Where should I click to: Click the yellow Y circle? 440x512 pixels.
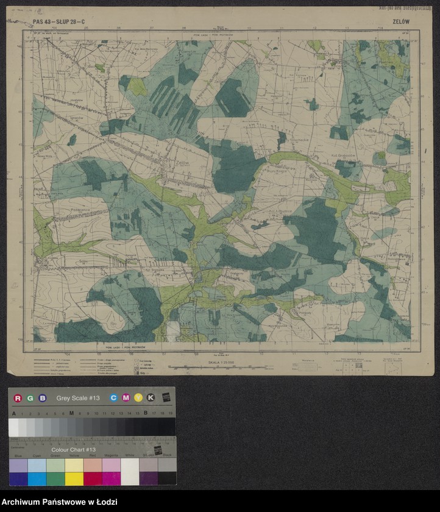coord(138,398)
